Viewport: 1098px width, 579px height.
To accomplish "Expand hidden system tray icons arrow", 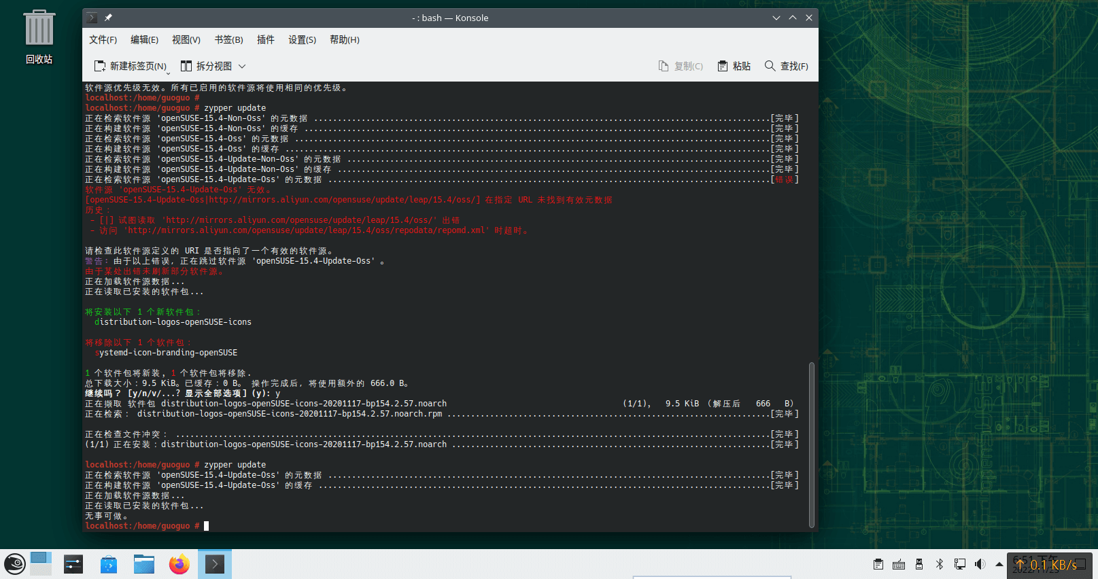I will point(999,564).
